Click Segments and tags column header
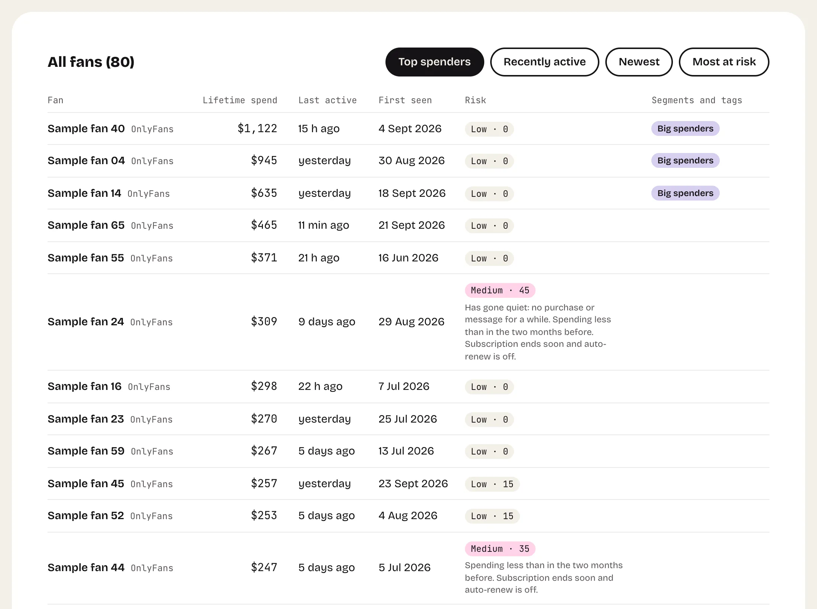The width and height of the screenshot is (817, 609). [697, 100]
